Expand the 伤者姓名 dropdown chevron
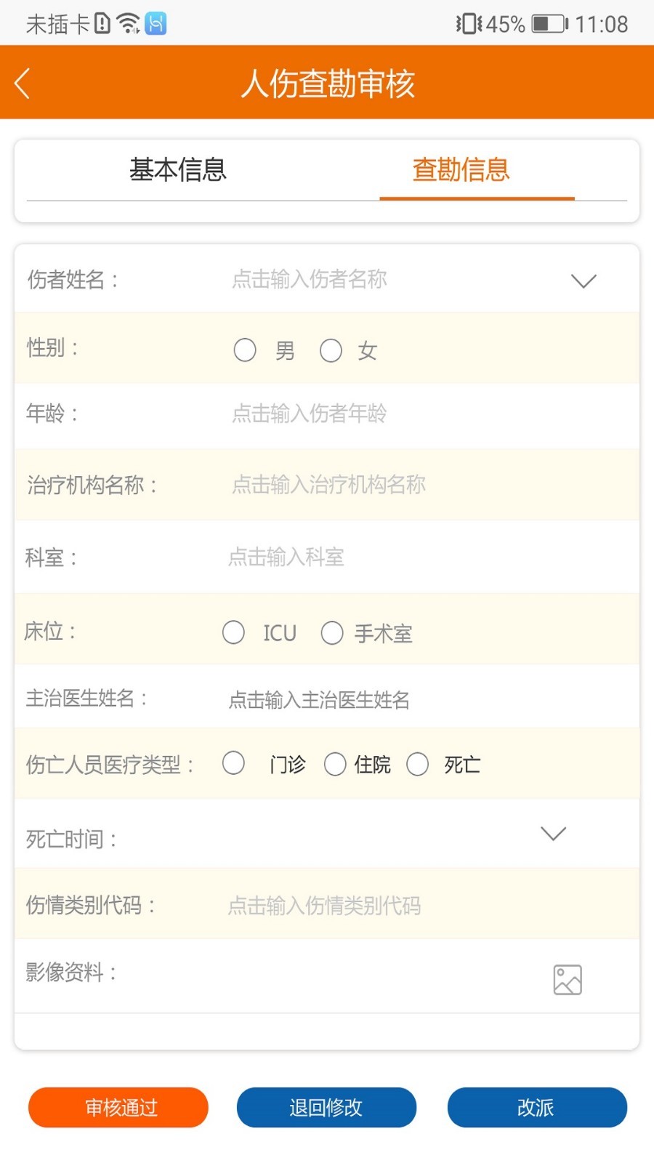The height and width of the screenshot is (1163, 654). [x=584, y=281]
